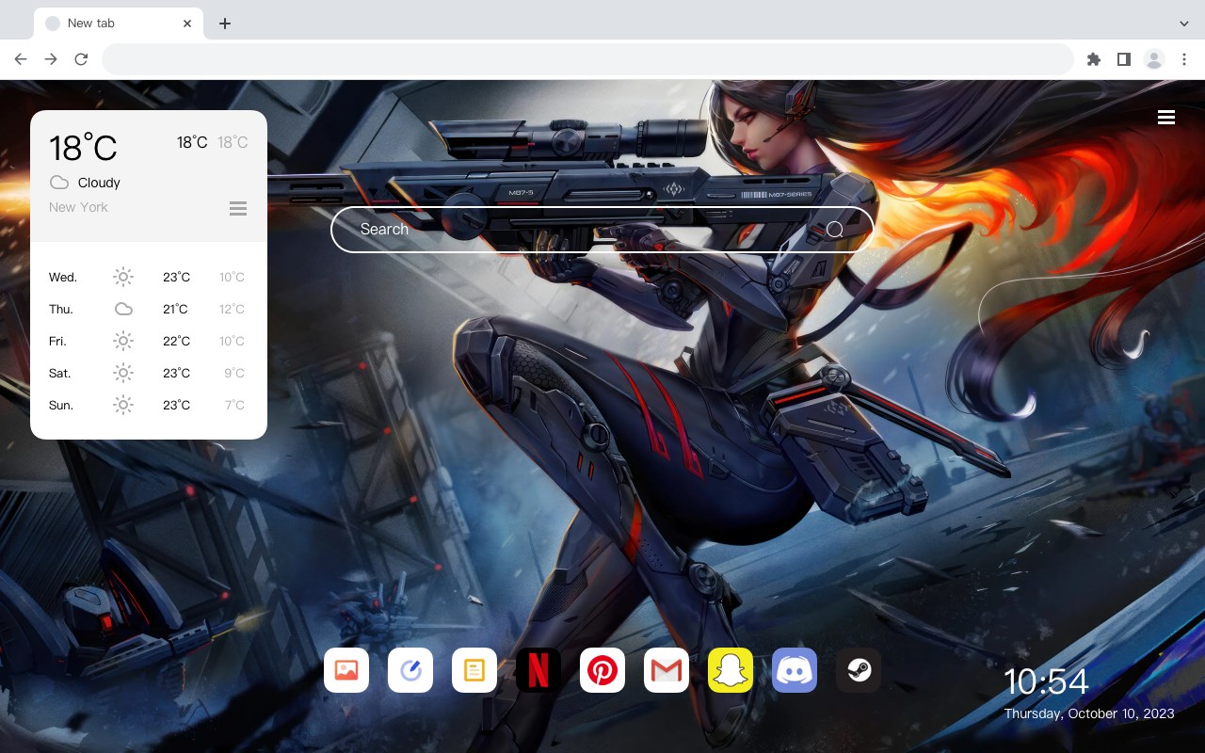Open the Steam shortcut
Image resolution: width=1205 pixels, height=753 pixels.
(x=859, y=670)
